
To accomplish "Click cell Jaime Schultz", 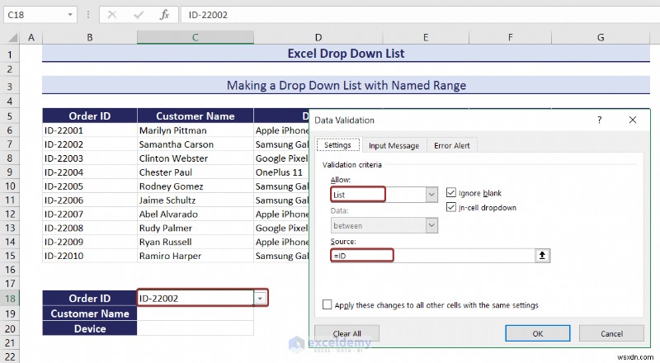I will pyautogui.click(x=196, y=200).
